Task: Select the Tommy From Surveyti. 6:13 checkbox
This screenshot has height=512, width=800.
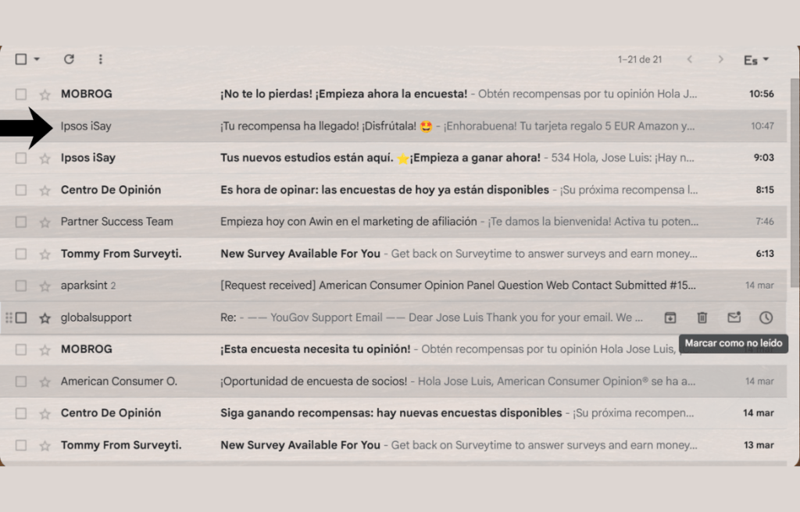Action: click(21, 254)
